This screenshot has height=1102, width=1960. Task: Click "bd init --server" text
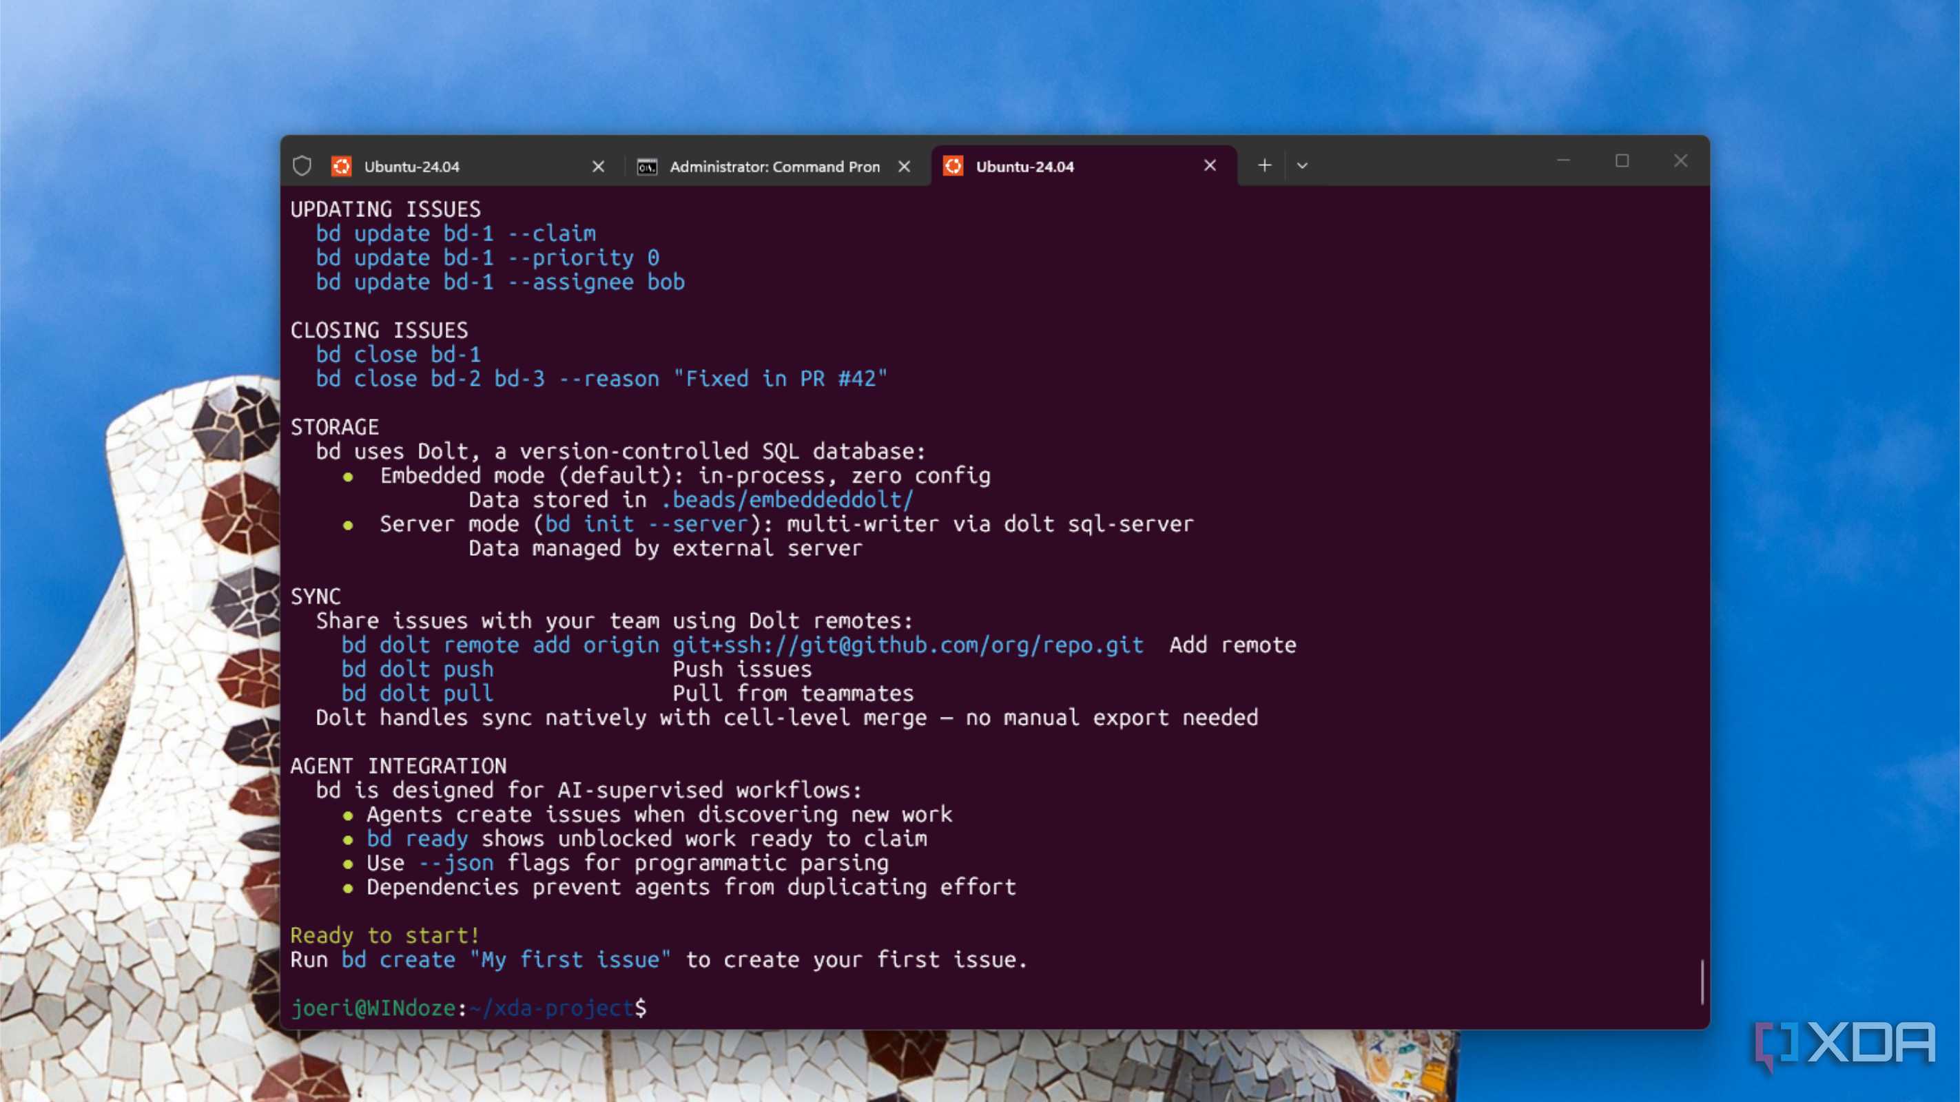(x=647, y=524)
